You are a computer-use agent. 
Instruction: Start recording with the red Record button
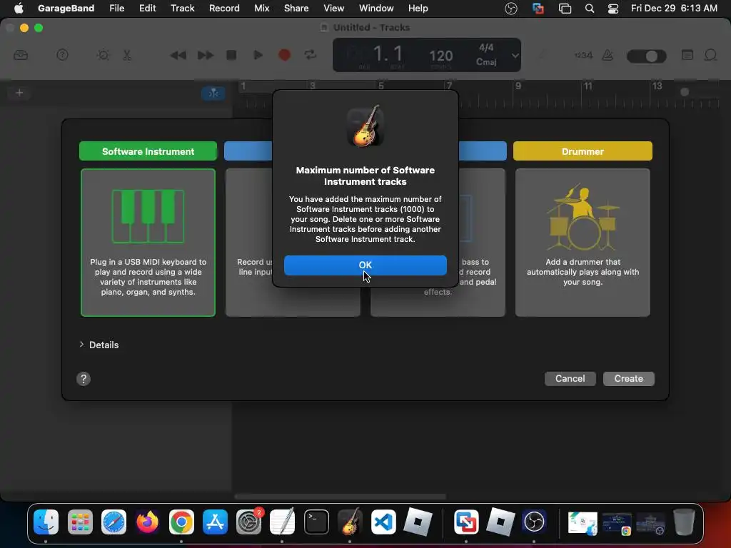click(x=284, y=56)
